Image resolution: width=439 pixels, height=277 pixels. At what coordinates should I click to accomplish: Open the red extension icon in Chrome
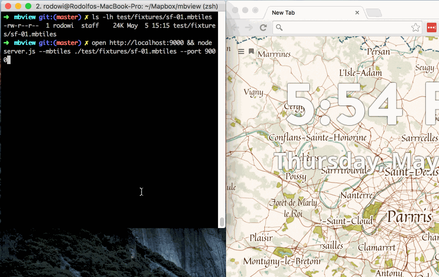[x=431, y=27]
